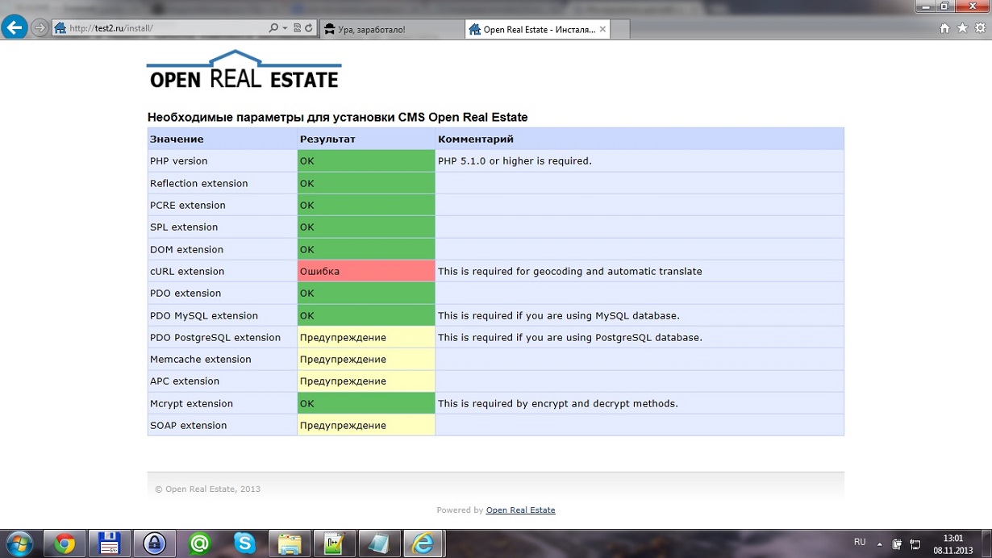Open the padlock app in the taskbar
Screen dimensions: 992x558
pyautogui.click(x=154, y=543)
